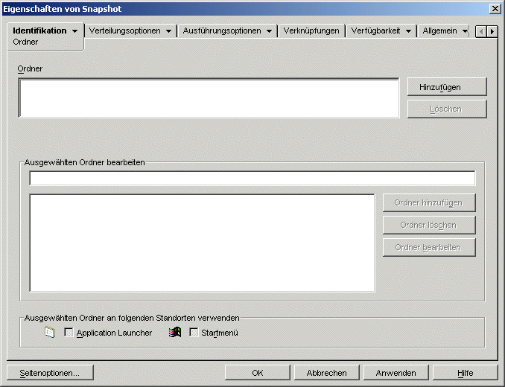Open the Verteilungsoptionen dropdown arrow
The height and width of the screenshot is (387, 505).
coord(168,31)
